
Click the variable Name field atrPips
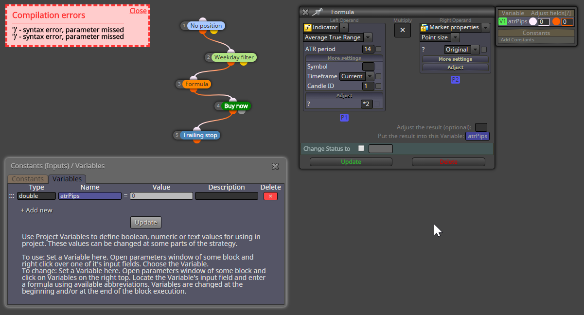[x=90, y=196]
